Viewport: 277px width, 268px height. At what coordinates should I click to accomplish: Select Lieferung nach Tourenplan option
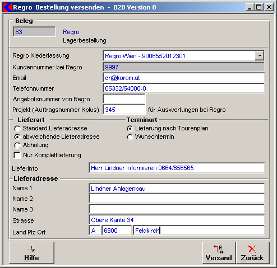[130, 129]
